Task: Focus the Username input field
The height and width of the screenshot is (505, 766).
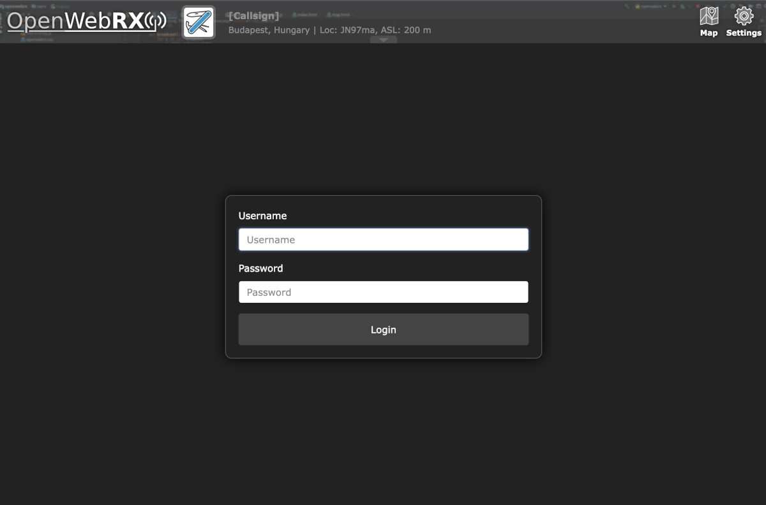Action: pos(383,239)
